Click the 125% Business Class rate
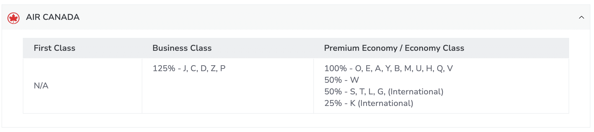The height and width of the screenshot is (132, 594). click(164, 68)
